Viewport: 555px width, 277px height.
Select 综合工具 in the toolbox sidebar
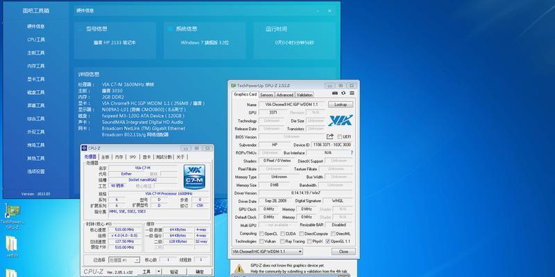(x=36, y=118)
